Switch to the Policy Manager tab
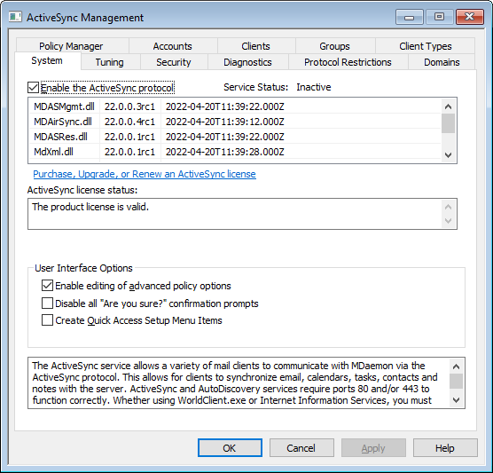Screen dimensions: 493x473 [71, 46]
